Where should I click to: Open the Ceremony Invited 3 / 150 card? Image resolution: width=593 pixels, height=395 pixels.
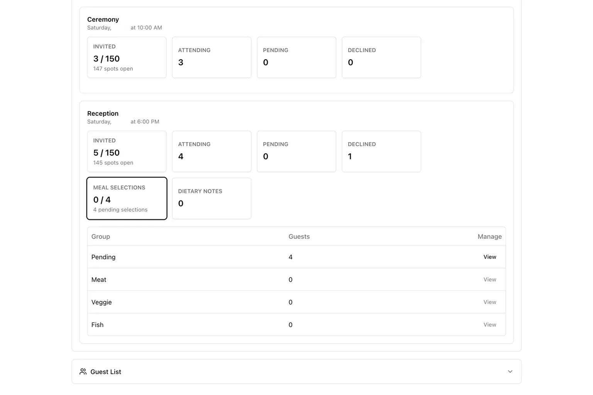tap(127, 57)
